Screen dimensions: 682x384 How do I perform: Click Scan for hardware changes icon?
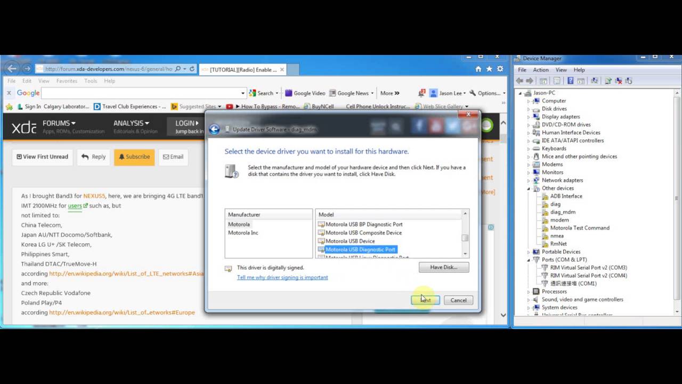[594, 81]
